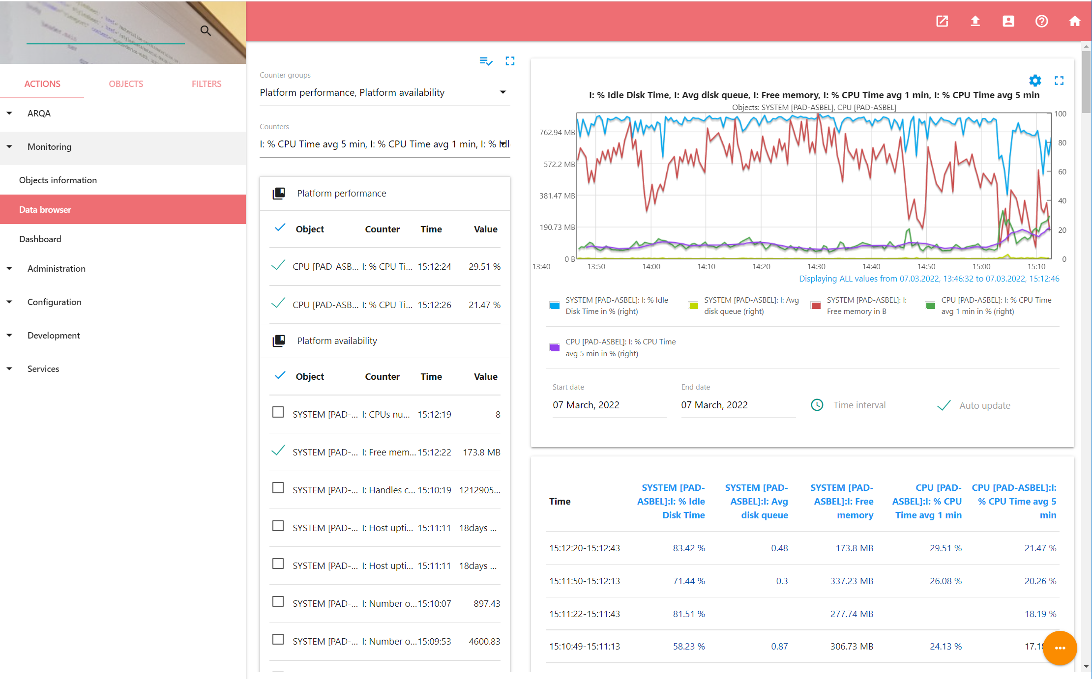Screen dimensions: 1092x679
Task: Sort by % CPU Time avg 1 min header
Action: pos(927,501)
